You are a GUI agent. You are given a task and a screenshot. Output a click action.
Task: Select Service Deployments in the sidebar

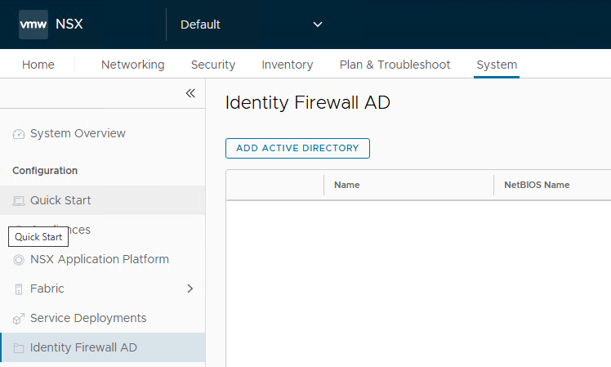coord(88,318)
